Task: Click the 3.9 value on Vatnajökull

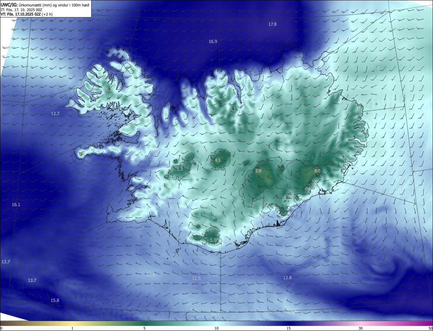Action: [258, 171]
